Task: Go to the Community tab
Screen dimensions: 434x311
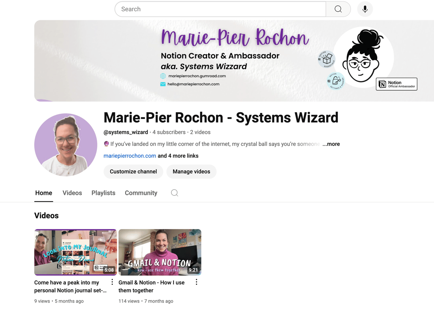Action: click(141, 193)
